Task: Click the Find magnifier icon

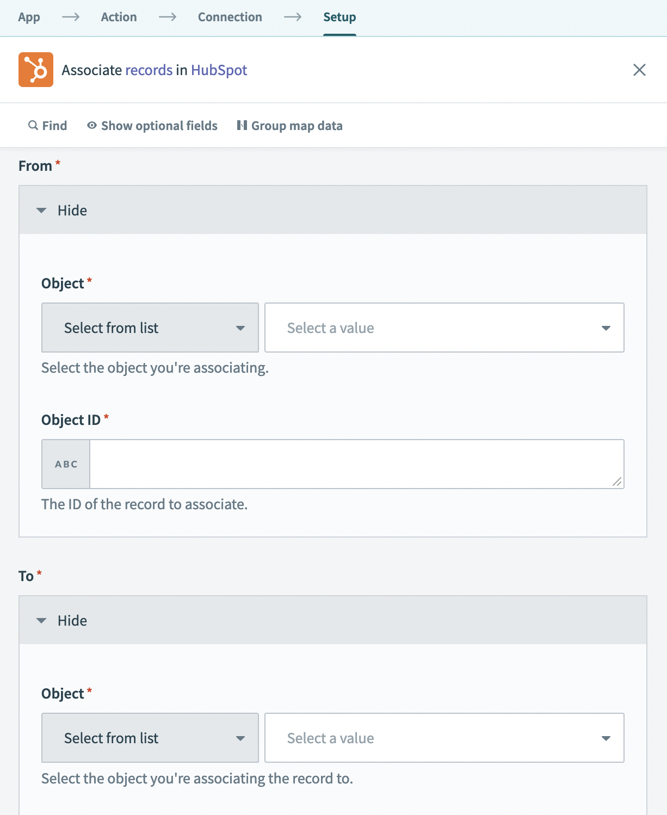Action: pyautogui.click(x=33, y=126)
